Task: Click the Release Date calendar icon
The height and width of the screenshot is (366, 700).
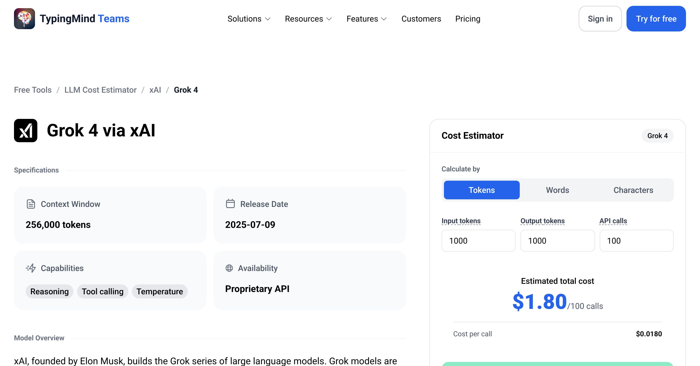Action: [x=230, y=203]
